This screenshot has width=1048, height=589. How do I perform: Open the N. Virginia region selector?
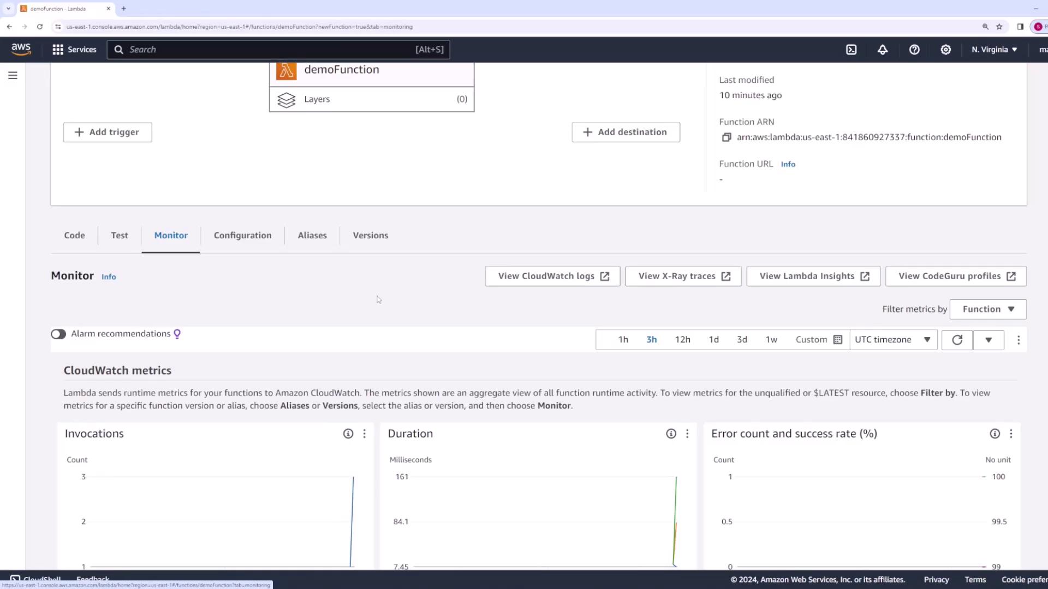click(x=994, y=50)
